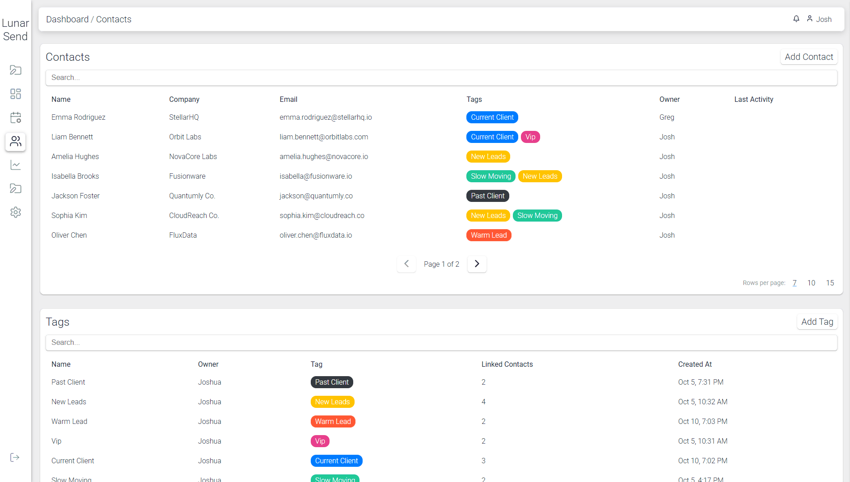
Task: Click the settings gear icon in sidebar
Action: (x=16, y=212)
